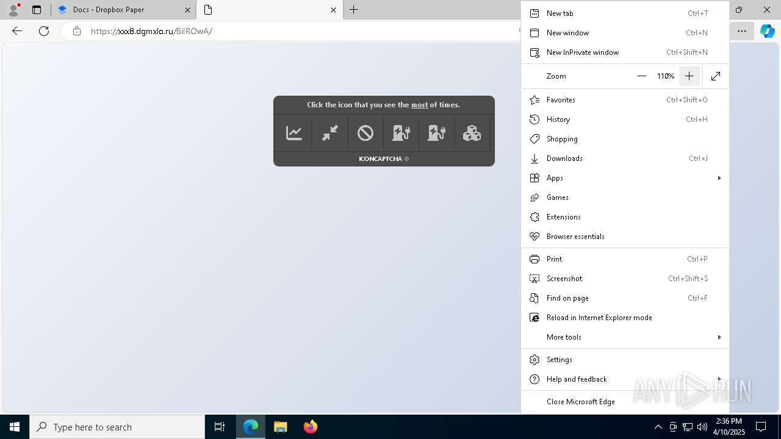This screenshot has height=439, width=781.
Task: Close the Docs - Dropbox Paper tab
Action: click(188, 10)
